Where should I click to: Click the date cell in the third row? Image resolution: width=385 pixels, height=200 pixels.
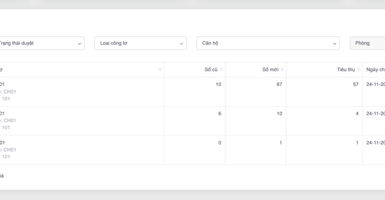click(x=375, y=143)
